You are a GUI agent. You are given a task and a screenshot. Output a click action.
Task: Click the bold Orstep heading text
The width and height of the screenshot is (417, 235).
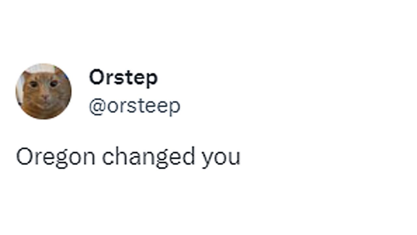coord(123,78)
